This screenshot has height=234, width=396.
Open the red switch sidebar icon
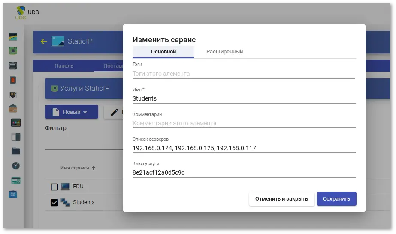(x=13, y=80)
